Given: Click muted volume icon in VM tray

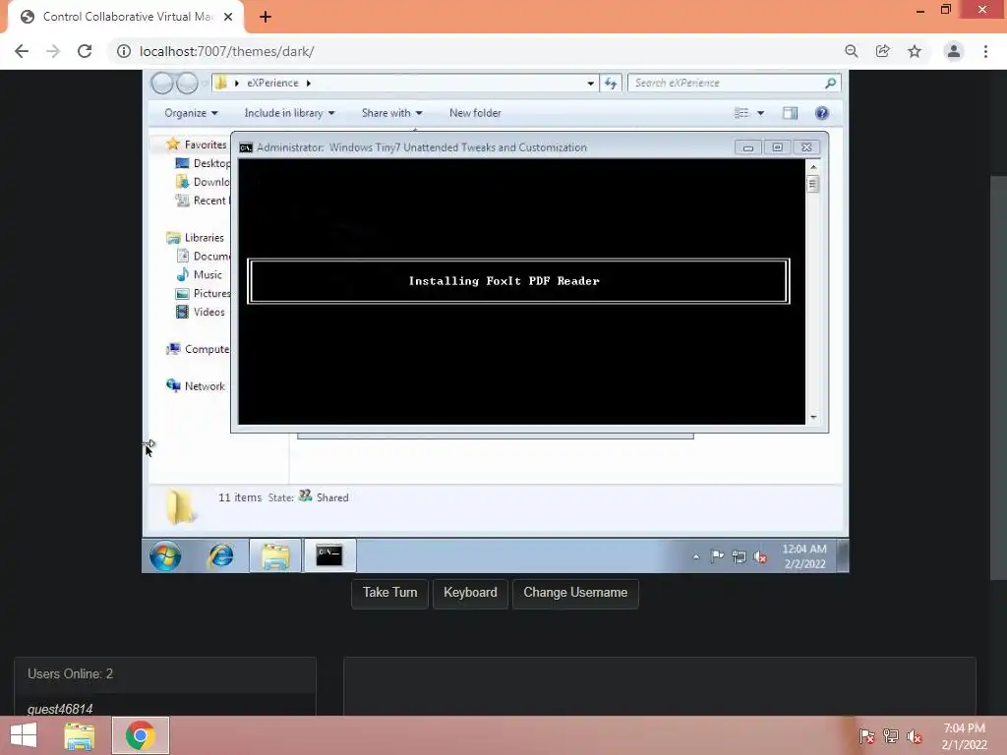Looking at the screenshot, I should point(760,556).
